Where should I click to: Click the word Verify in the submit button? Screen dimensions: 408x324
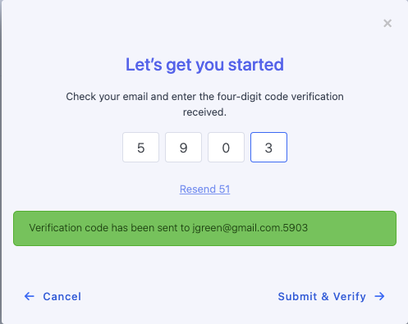(x=350, y=297)
